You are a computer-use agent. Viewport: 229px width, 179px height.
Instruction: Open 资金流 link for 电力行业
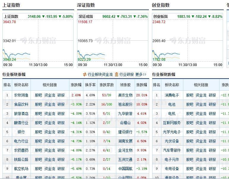click(50, 141)
